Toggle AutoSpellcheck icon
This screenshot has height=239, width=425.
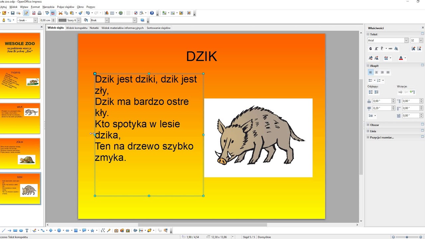[x=53, y=13]
